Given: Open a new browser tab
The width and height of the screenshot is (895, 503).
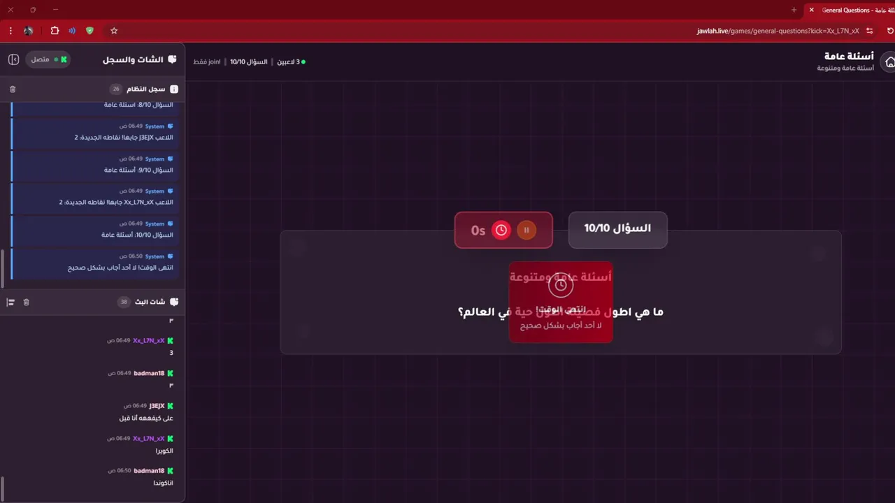Looking at the screenshot, I should click(x=794, y=10).
